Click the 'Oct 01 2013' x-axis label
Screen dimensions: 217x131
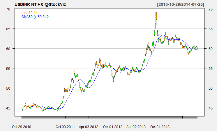pos(160,127)
